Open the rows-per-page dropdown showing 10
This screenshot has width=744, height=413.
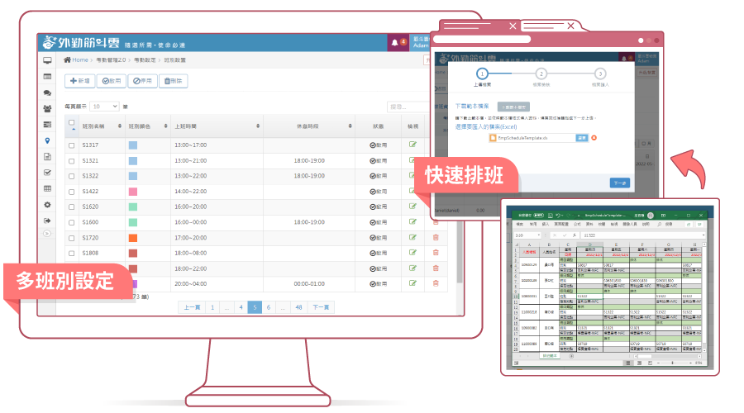click(104, 107)
